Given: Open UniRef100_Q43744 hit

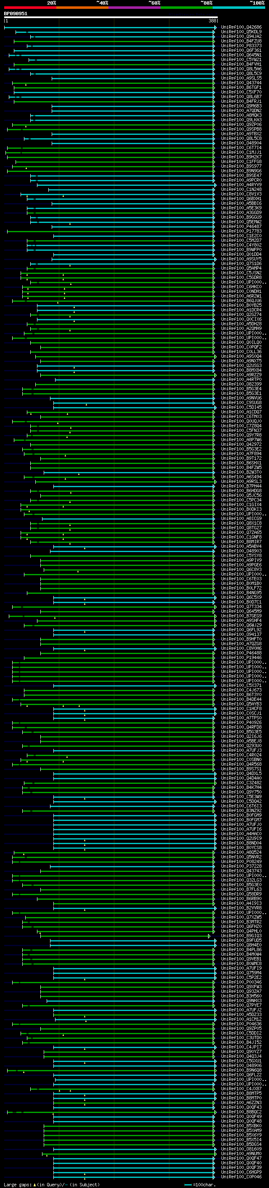Looking at the screenshot, I should [241, 83].
